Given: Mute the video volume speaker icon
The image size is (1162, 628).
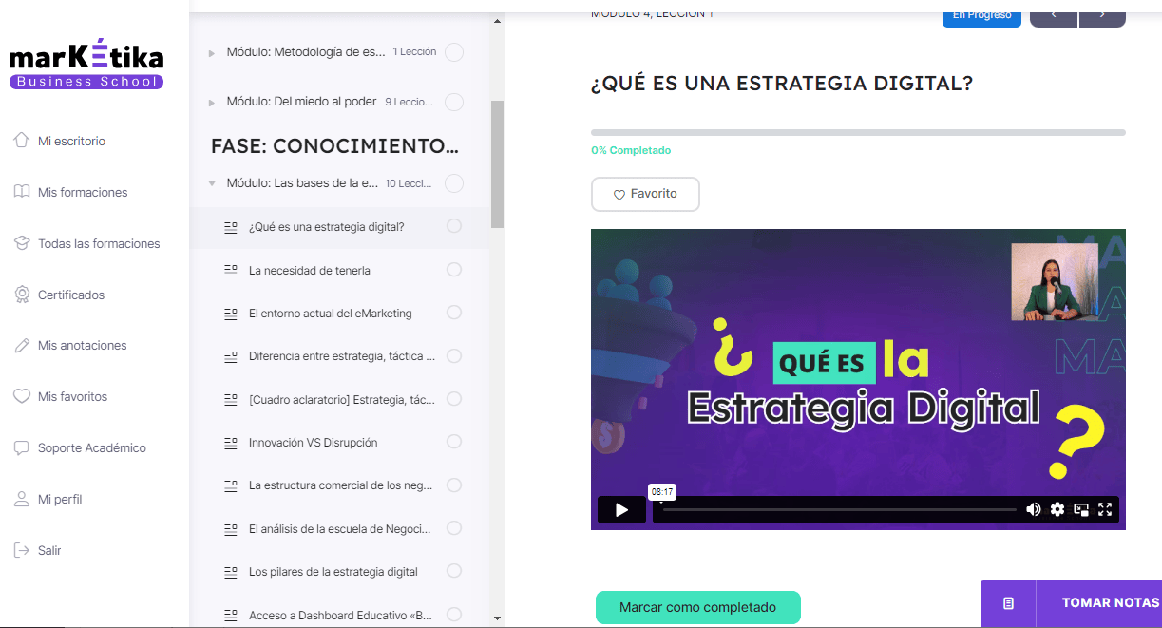Looking at the screenshot, I should point(1034,510).
